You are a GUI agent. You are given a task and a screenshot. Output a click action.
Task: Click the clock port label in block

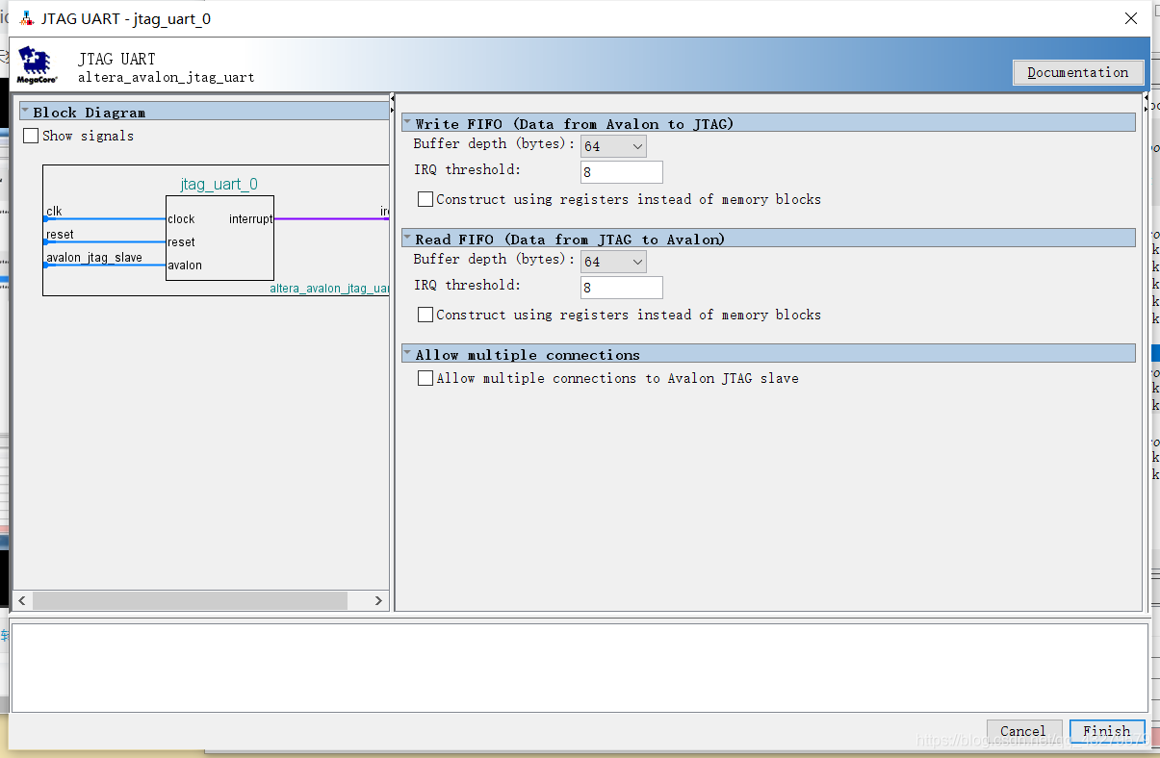pos(181,219)
